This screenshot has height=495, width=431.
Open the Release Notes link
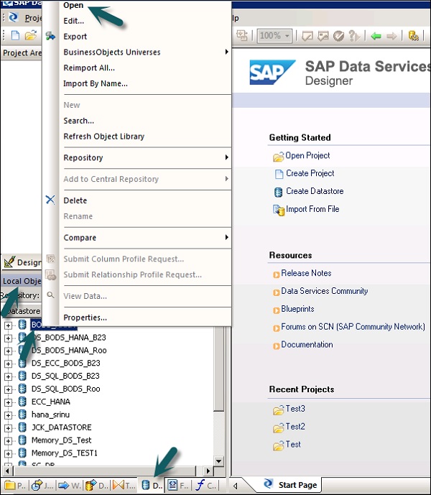tap(306, 274)
